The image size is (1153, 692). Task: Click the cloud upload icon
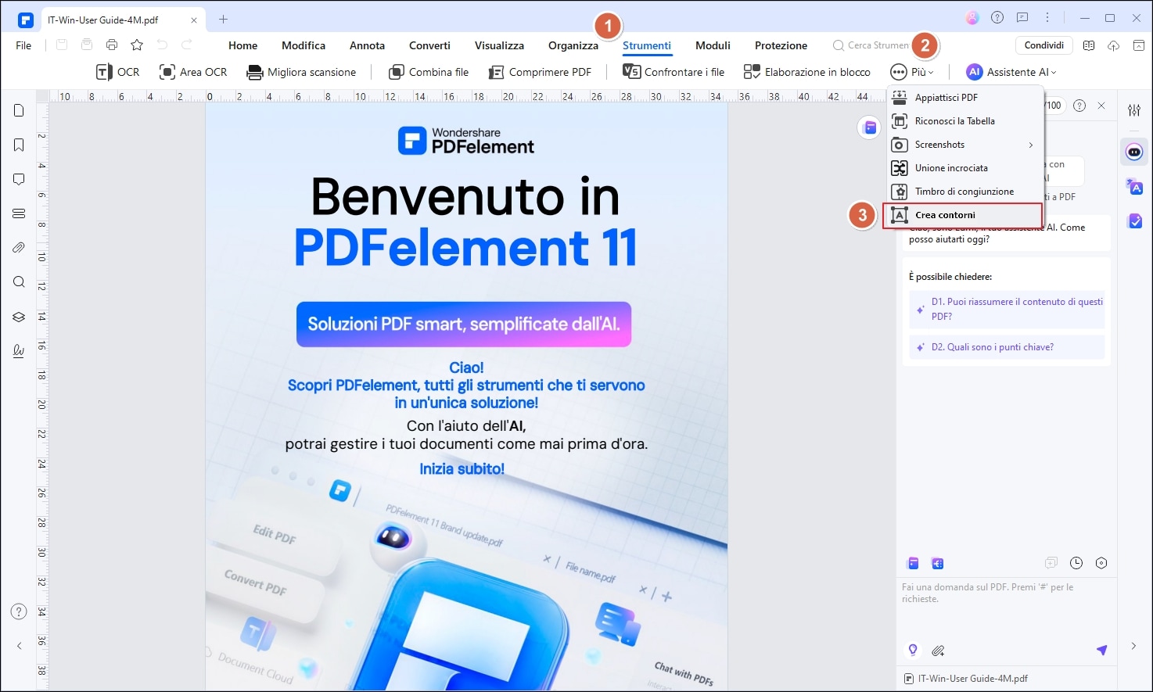coord(1113,45)
